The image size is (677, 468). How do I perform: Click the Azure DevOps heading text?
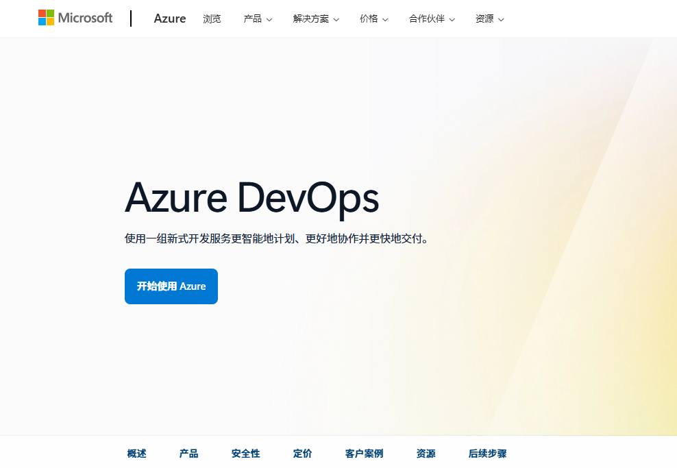point(252,199)
